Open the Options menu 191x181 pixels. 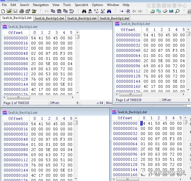98,5
